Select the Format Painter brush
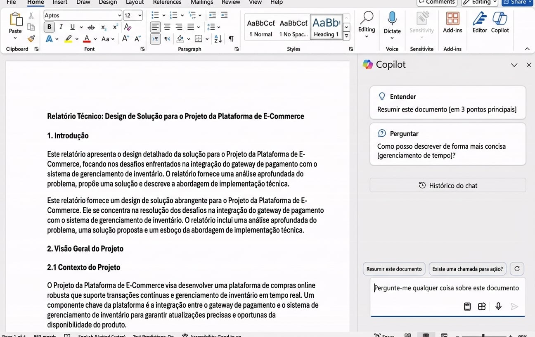 coord(31,39)
